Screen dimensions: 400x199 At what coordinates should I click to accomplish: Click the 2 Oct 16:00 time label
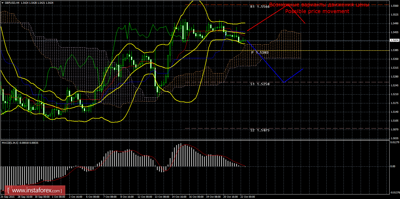click(76, 197)
